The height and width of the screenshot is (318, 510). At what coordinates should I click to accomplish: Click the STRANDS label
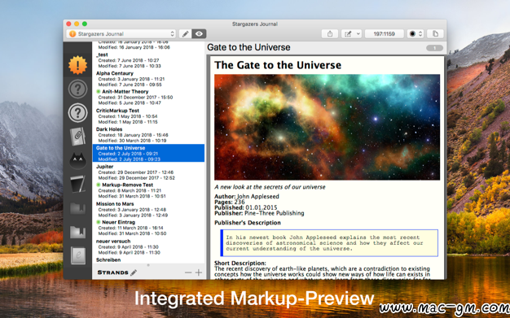click(113, 272)
